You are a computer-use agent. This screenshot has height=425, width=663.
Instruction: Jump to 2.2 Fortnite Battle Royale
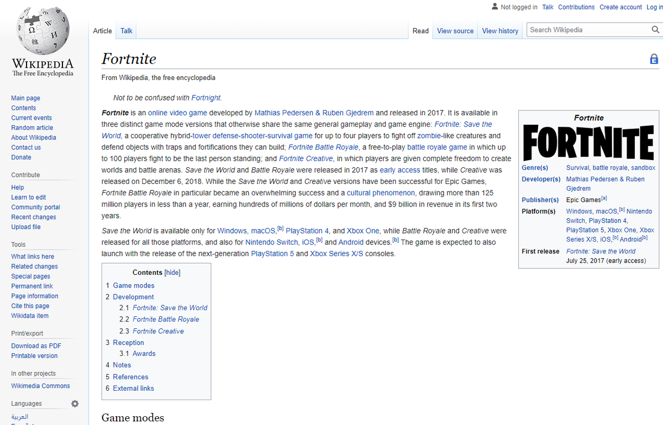[x=166, y=320]
